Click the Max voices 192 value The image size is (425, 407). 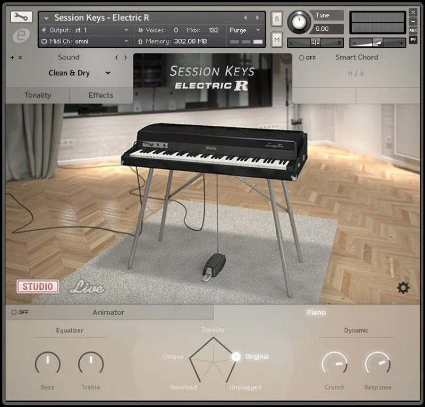tap(214, 30)
